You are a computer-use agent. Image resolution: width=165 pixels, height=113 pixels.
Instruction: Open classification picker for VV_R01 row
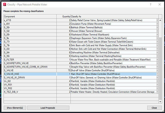(x=157, y=85)
